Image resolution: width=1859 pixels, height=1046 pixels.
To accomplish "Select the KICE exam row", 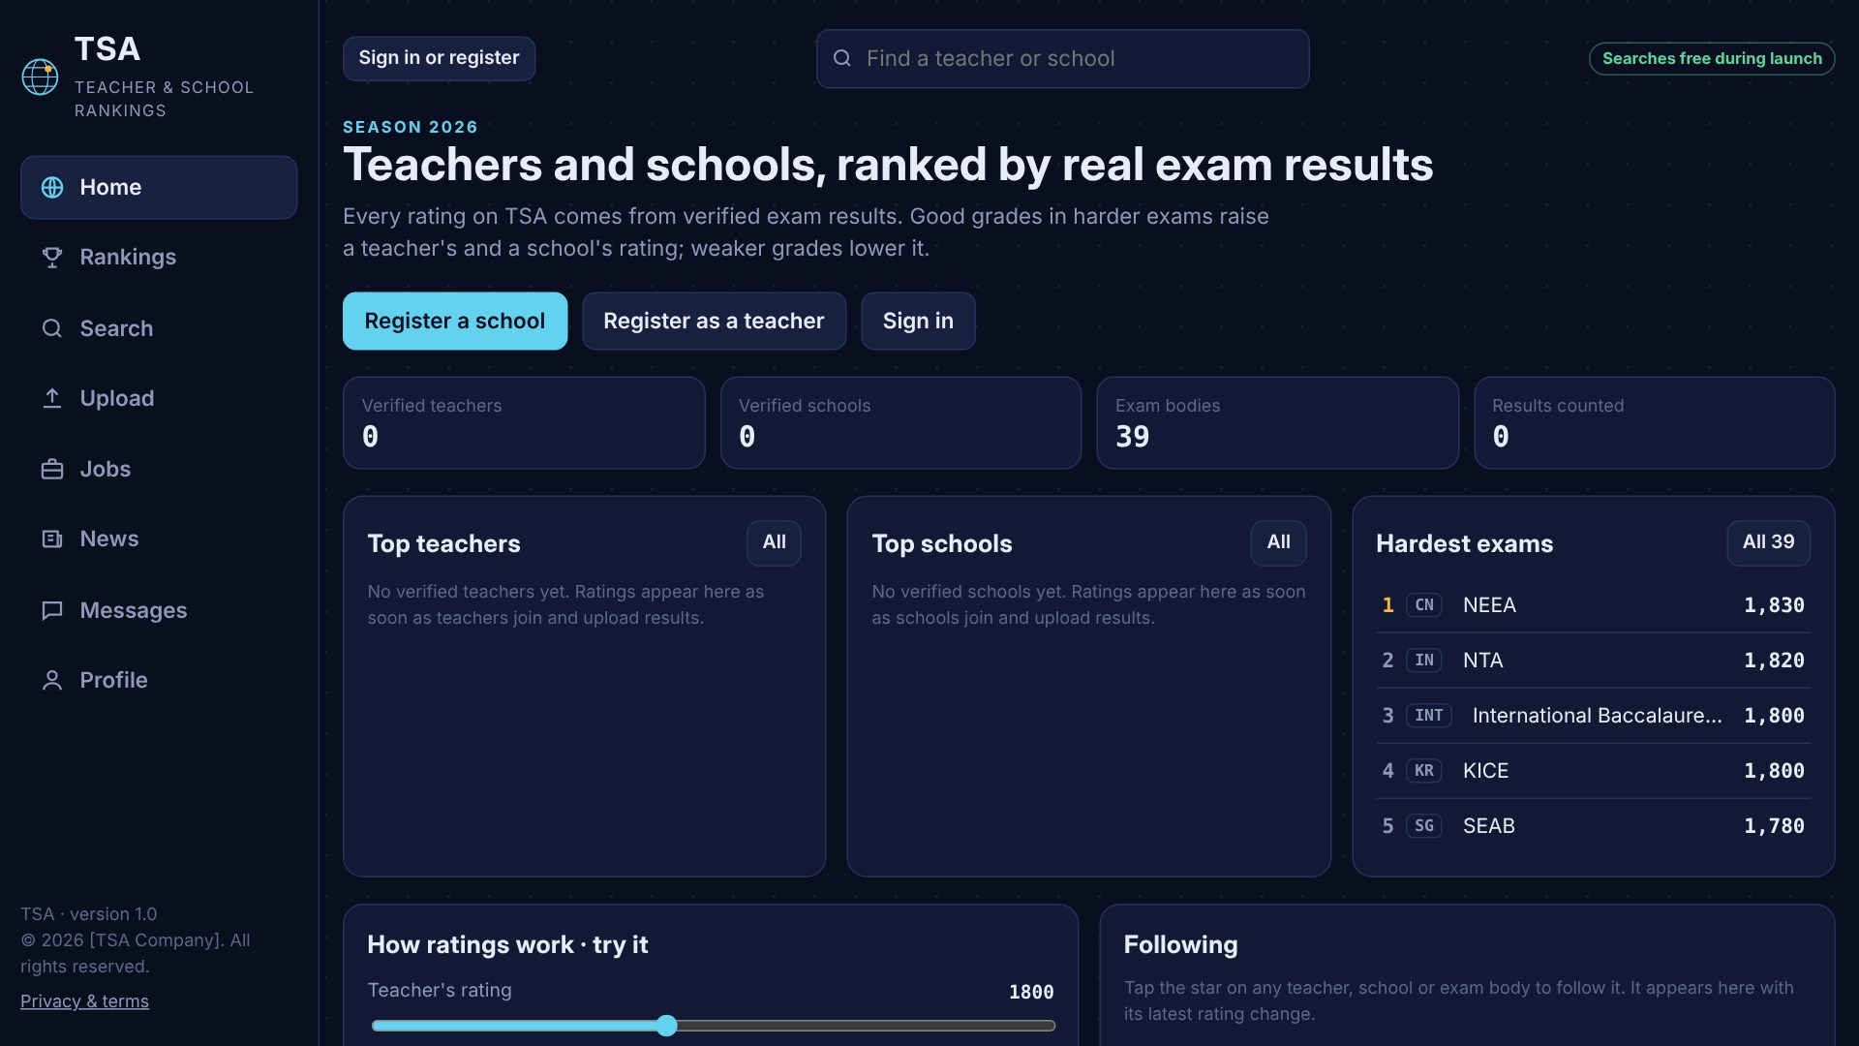I will (x=1593, y=771).
